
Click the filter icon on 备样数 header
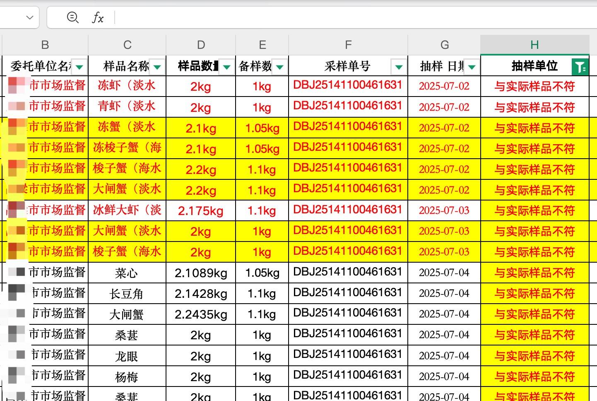[280, 66]
